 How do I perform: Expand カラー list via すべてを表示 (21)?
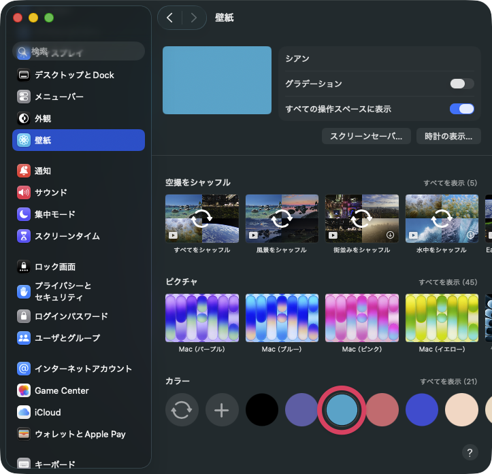448,382
